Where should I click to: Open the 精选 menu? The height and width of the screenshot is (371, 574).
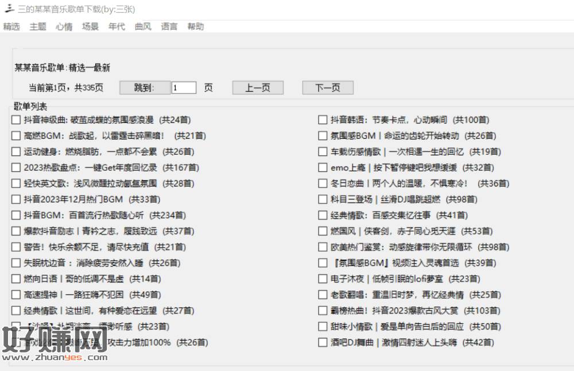(x=11, y=26)
